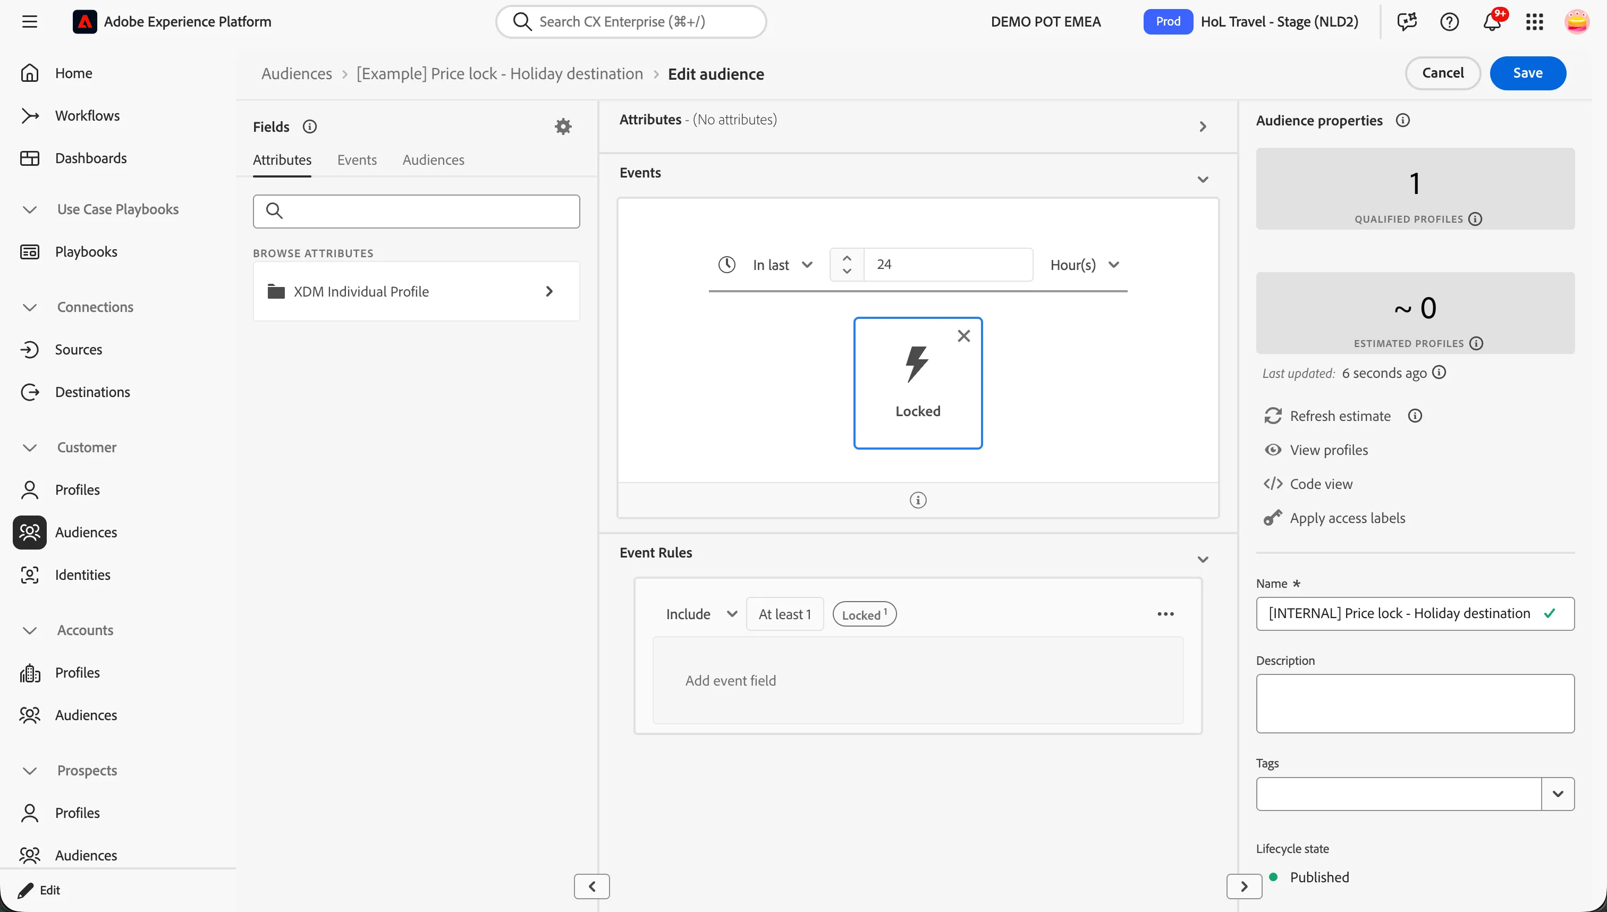This screenshot has width=1607, height=912.
Task: Click Qualified Profiles info icon
Action: (x=1476, y=218)
